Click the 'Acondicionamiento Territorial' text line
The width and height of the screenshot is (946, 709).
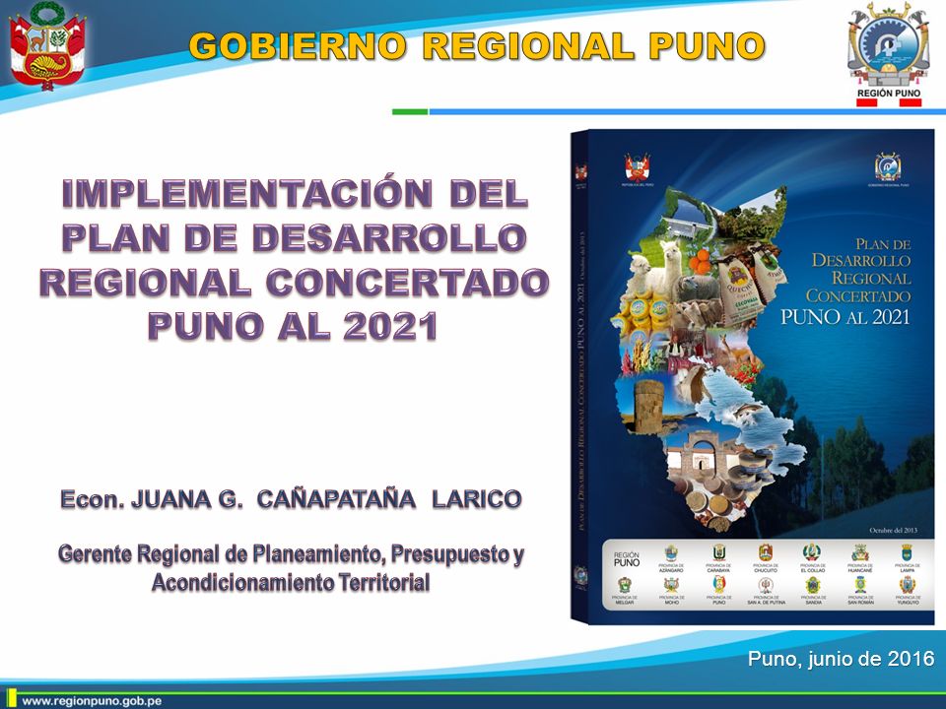[x=291, y=582]
